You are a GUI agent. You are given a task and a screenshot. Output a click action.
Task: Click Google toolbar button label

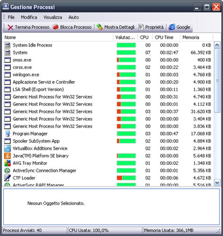(x=183, y=27)
